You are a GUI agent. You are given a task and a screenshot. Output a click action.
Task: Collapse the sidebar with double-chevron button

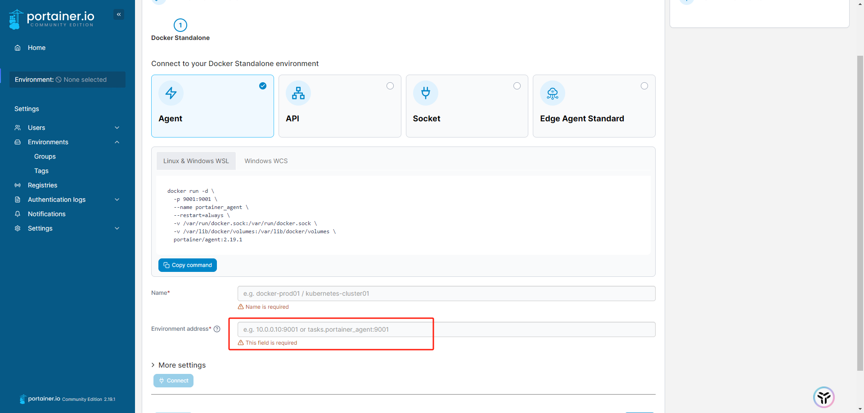[x=119, y=14]
